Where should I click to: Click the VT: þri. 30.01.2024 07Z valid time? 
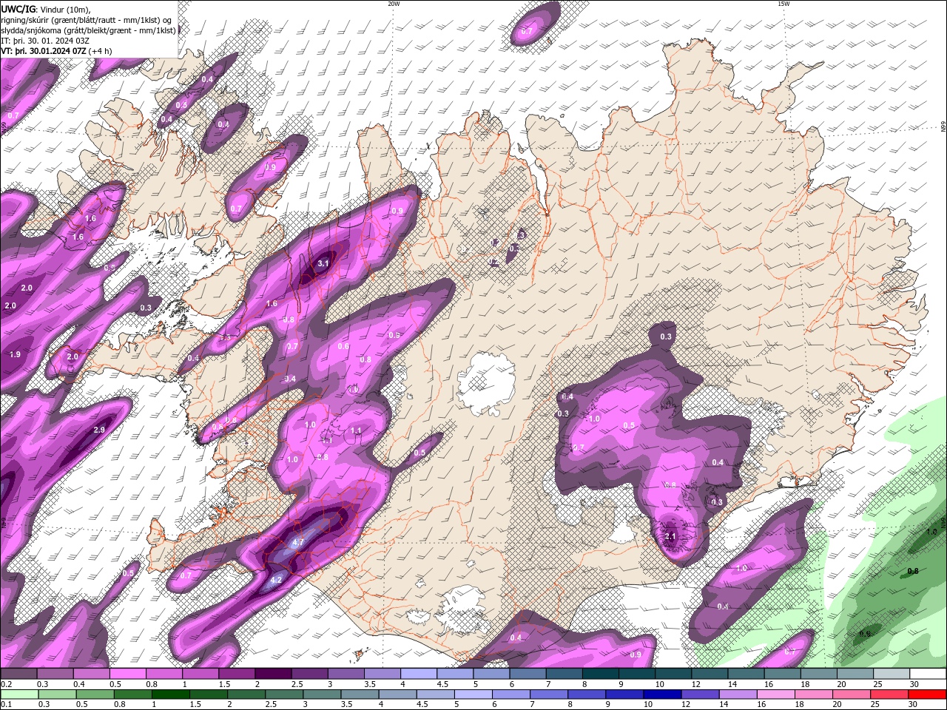[44, 51]
